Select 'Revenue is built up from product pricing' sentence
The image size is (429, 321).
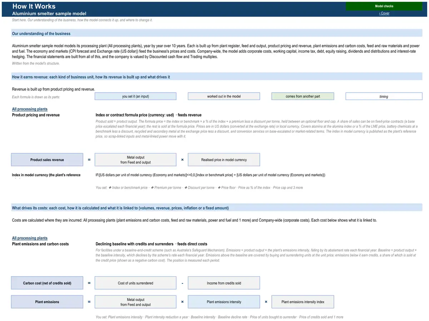tap(54, 89)
